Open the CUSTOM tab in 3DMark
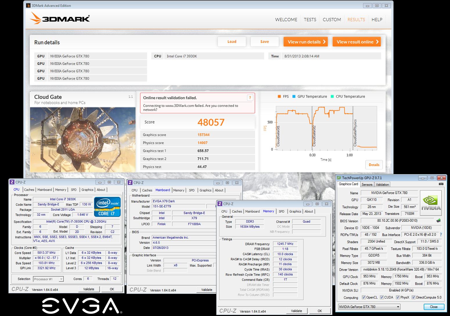The image size is (450, 316). tap(332, 19)
